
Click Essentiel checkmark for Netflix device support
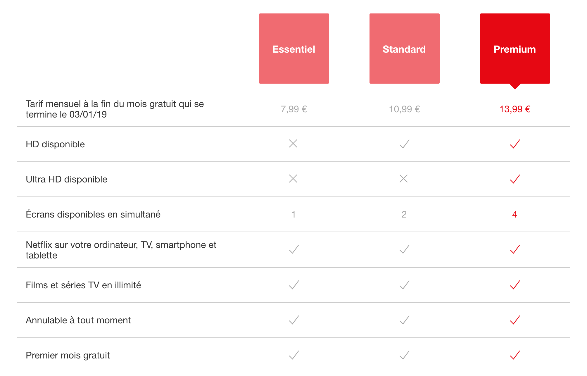pos(294,249)
